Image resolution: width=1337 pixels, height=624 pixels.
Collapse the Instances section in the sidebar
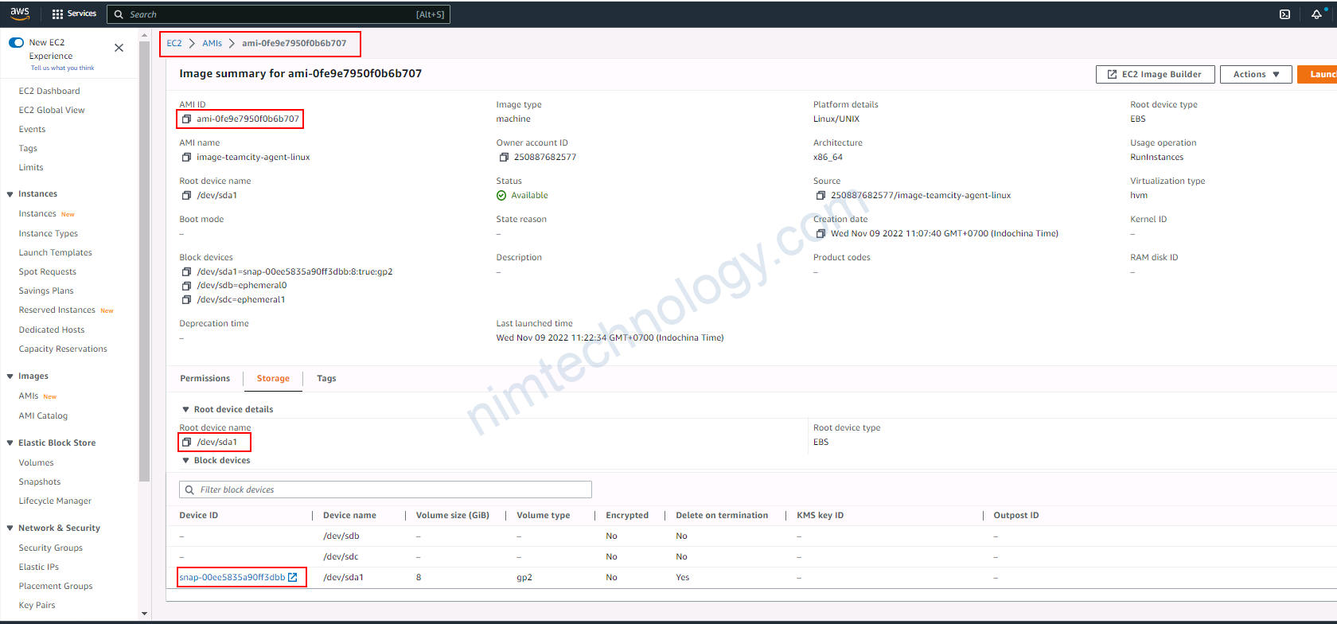pyautogui.click(x=10, y=194)
